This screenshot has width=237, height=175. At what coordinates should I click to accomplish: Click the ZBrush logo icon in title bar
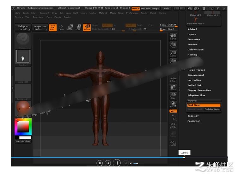(13, 8)
